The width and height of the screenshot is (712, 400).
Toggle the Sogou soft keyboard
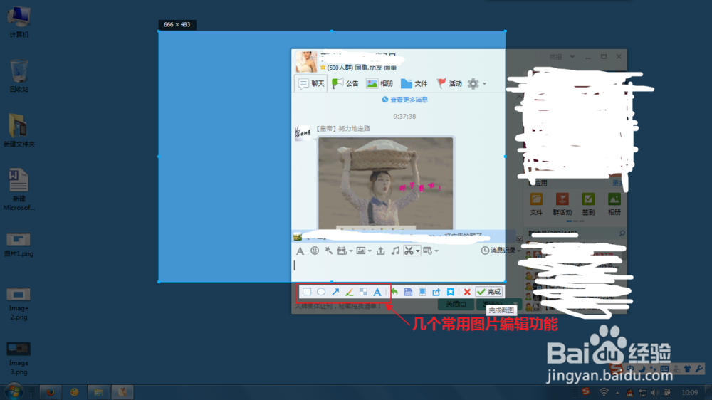coord(664,369)
